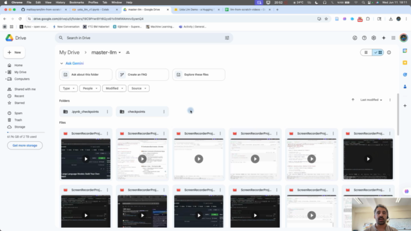
Task: Open more options for checkpoints folder
Action: pyautogui.click(x=164, y=112)
